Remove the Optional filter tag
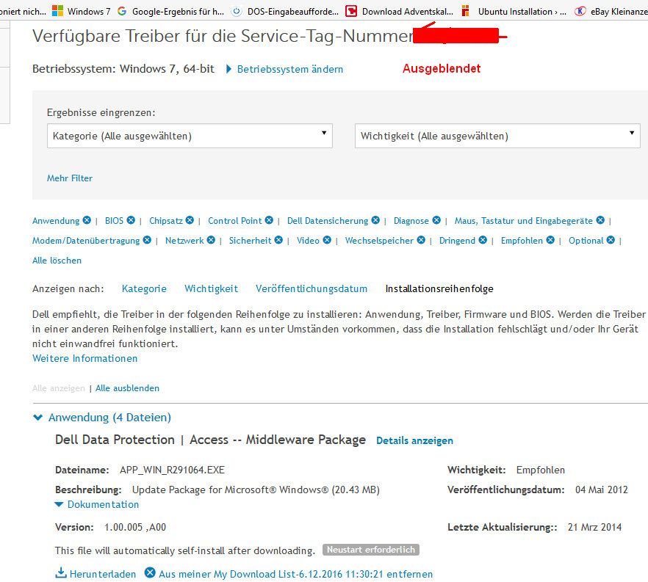The image size is (648, 582). click(x=611, y=240)
